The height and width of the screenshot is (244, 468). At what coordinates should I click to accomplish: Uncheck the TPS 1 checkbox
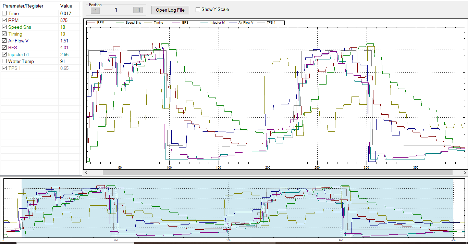4,68
